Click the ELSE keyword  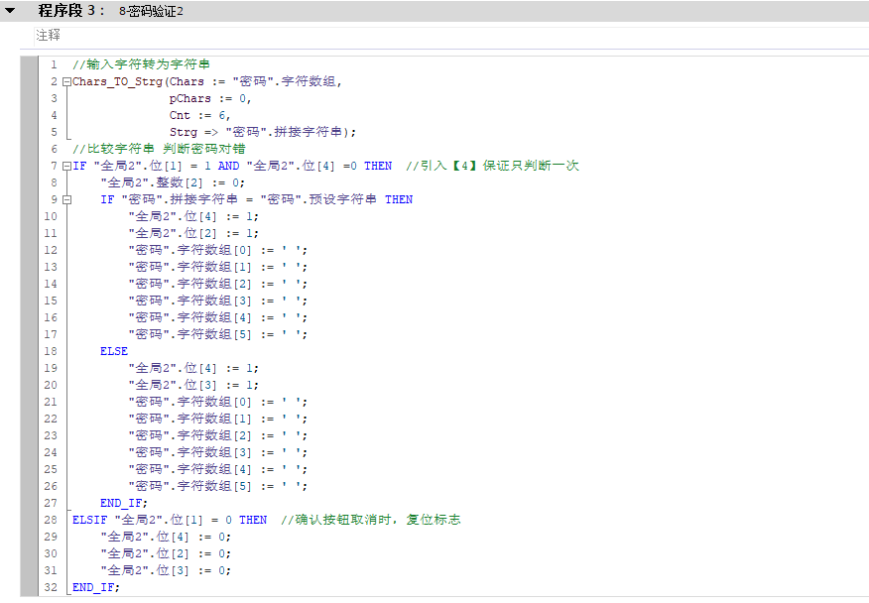pyautogui.click(x=113, y=351)
